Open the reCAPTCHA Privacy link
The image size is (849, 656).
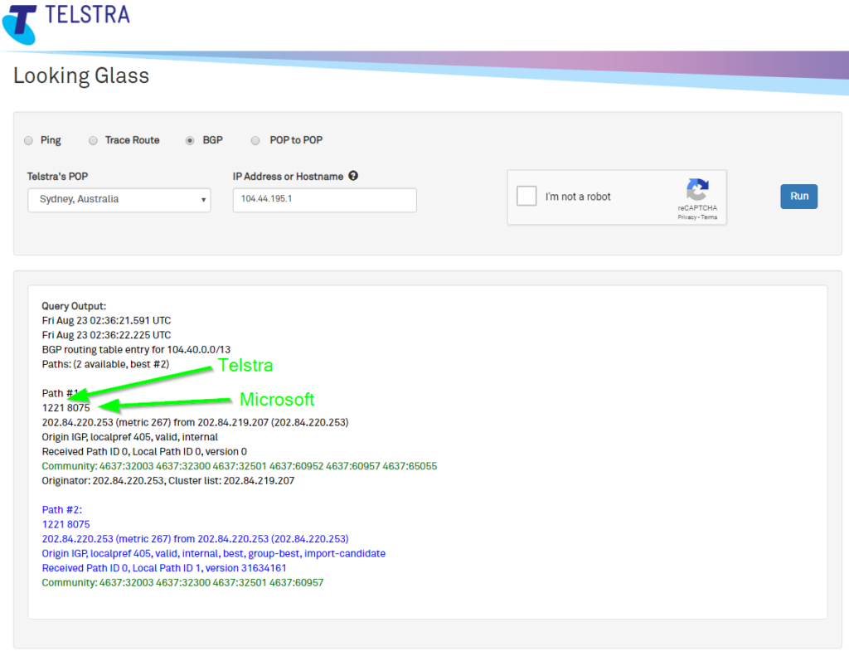point(686,217)
